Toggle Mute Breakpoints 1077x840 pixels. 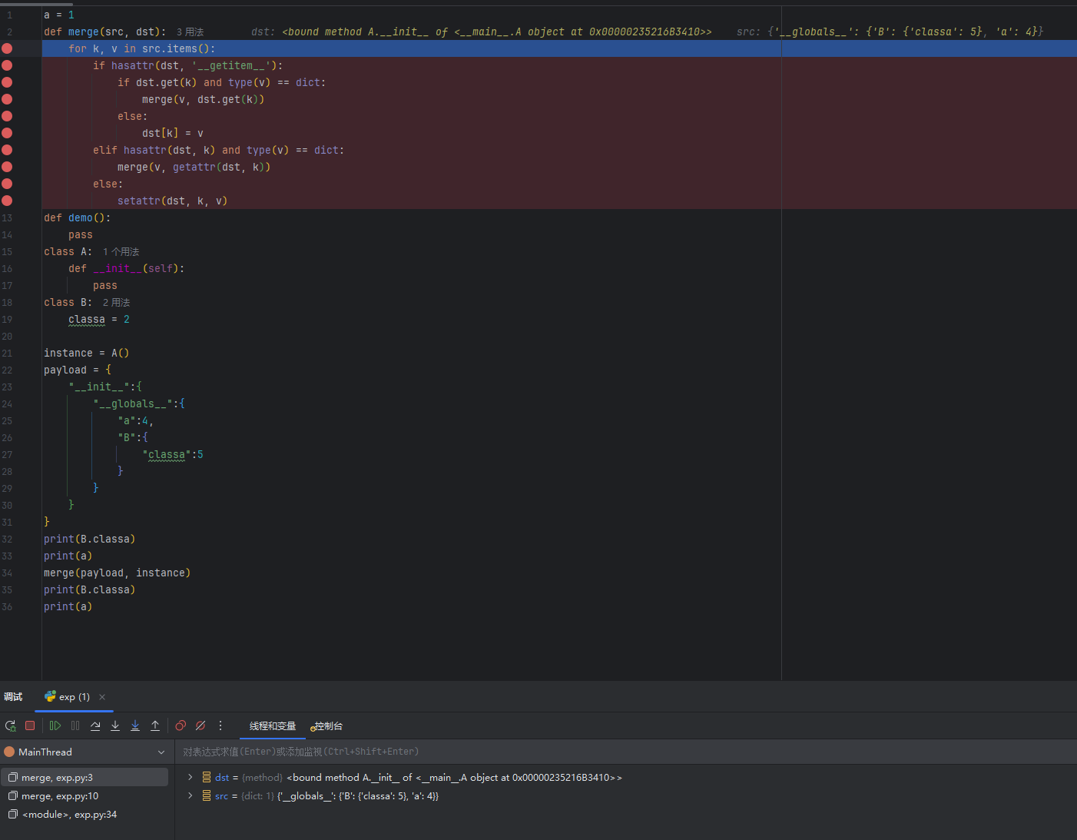200,725
